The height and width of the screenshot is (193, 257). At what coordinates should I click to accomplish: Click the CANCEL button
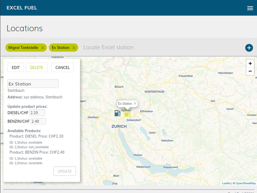pos(62,68)
